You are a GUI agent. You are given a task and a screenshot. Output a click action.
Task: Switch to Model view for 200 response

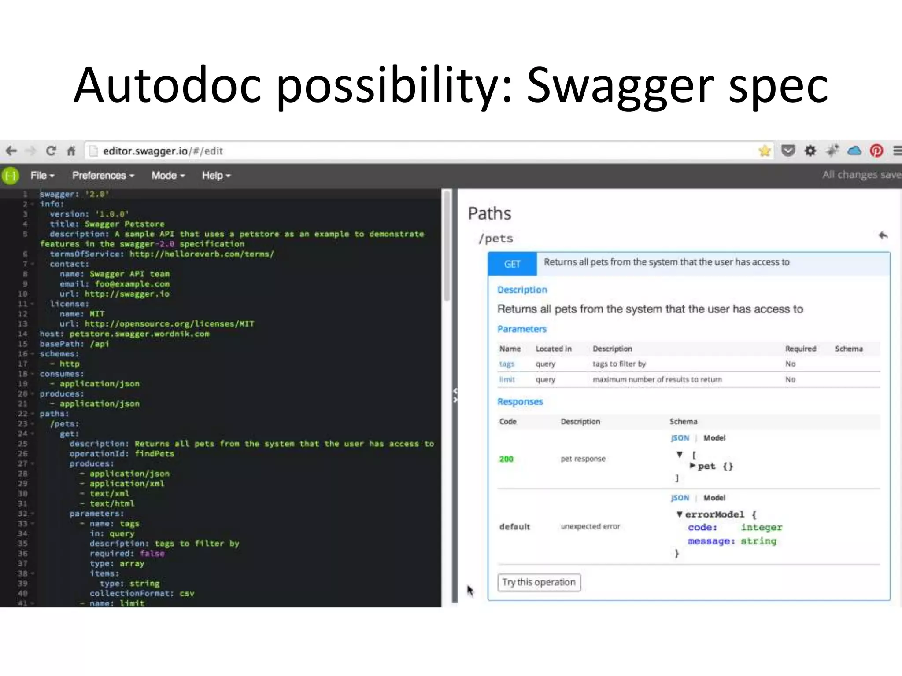coord(714,438)
